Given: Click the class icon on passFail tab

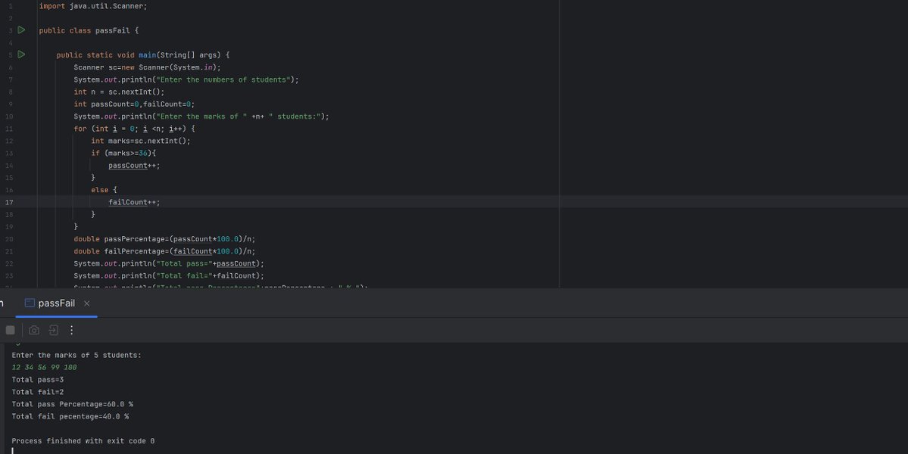Looking at the screenshot, I should click(x=30, y=301).
